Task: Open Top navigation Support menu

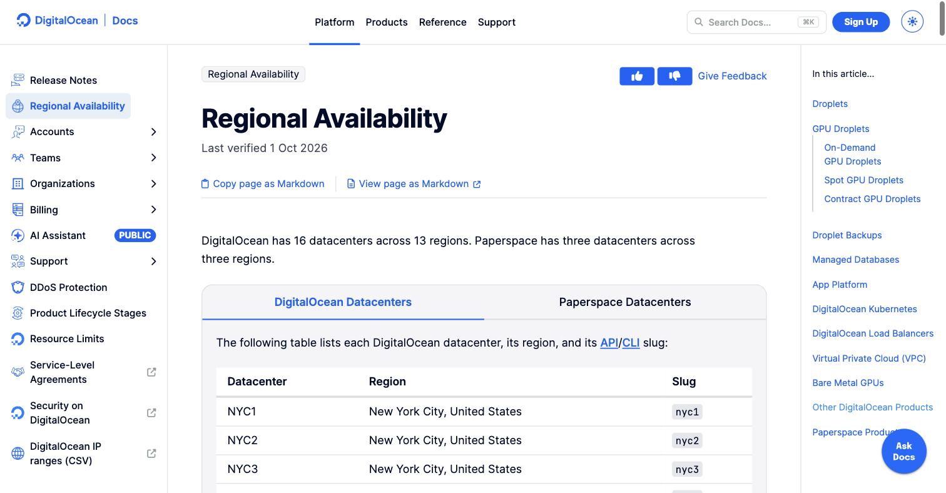Action: point(497,22)
